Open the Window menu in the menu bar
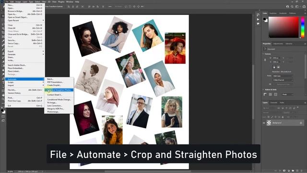The image size is (307, 173). click(x=70, y=2)
